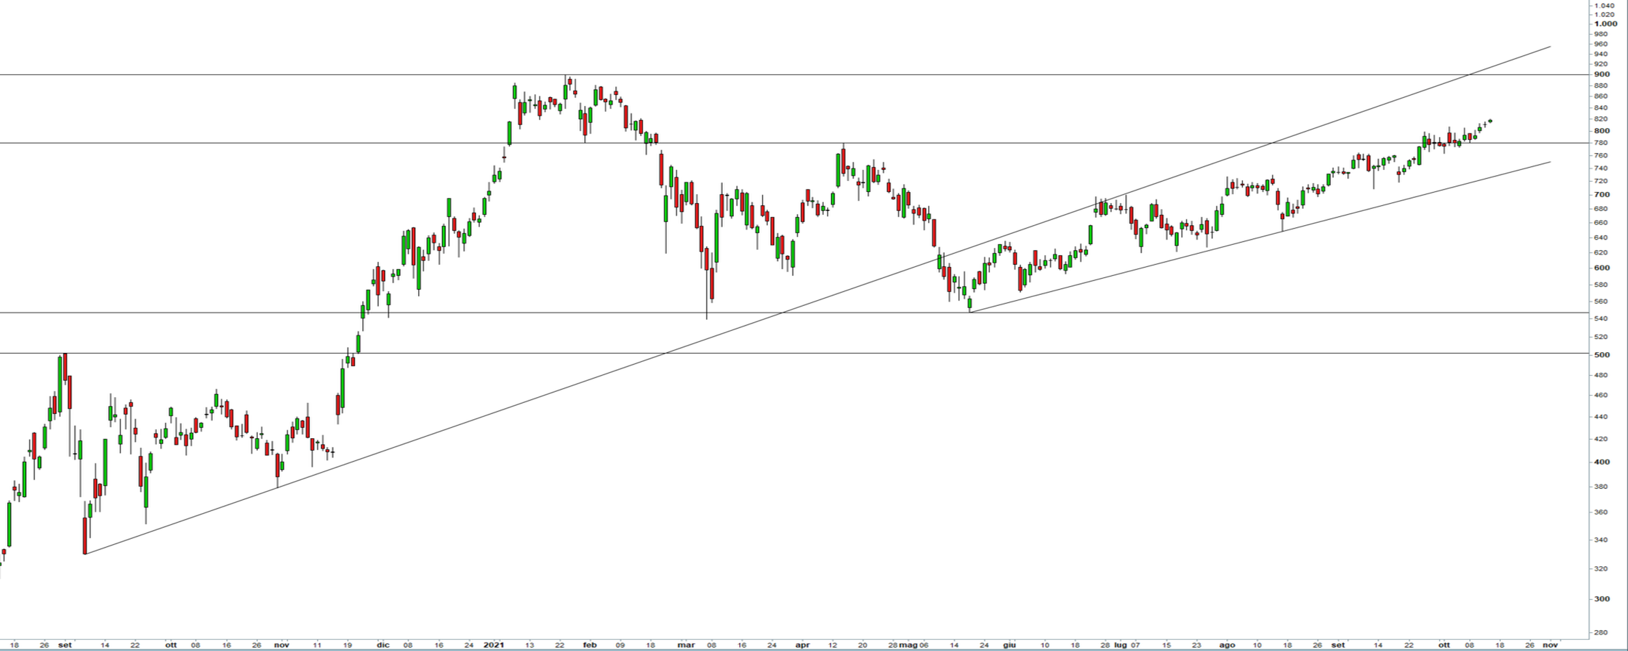Click the 1.000 price level on the price scale
The width and height of the screenshot is (1628, 651).
pyautogui.click(x=1618, y=23)
